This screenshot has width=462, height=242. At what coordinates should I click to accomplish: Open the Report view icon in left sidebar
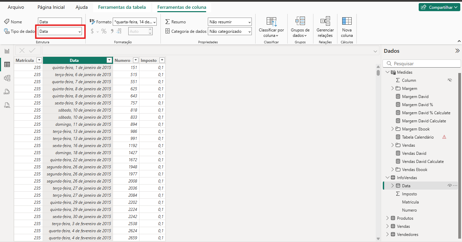7,51
